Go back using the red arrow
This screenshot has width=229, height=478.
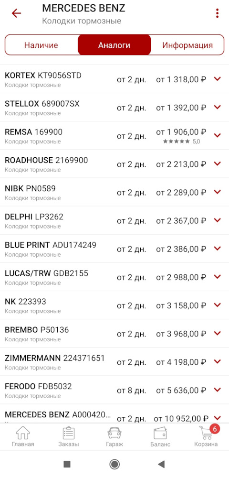16,13
